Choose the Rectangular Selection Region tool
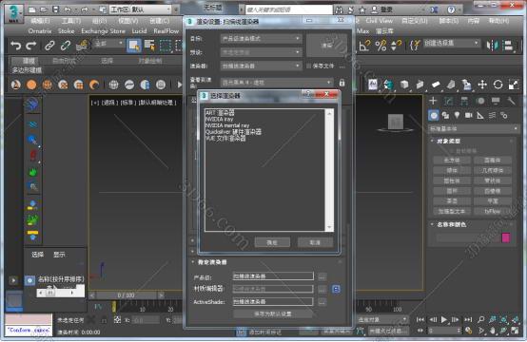 [165, 46]
